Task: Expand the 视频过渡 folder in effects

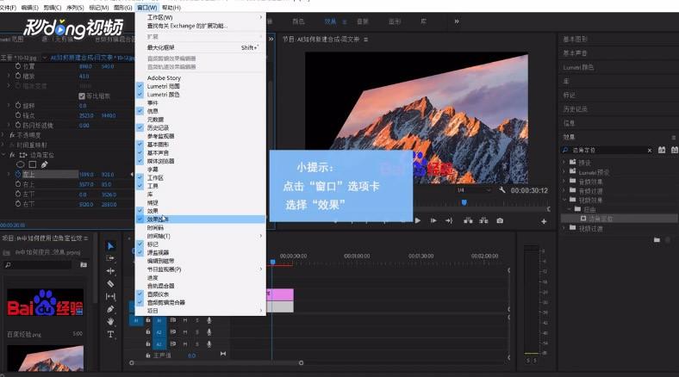Action: pyautogui.click(x=564, y=228)
